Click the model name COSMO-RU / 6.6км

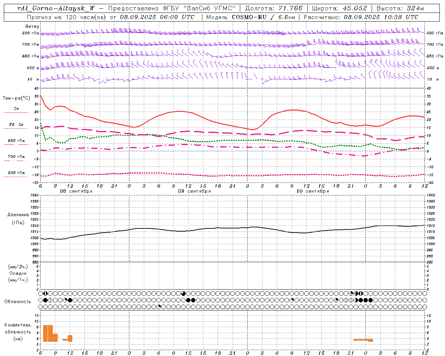click(263, 17)
